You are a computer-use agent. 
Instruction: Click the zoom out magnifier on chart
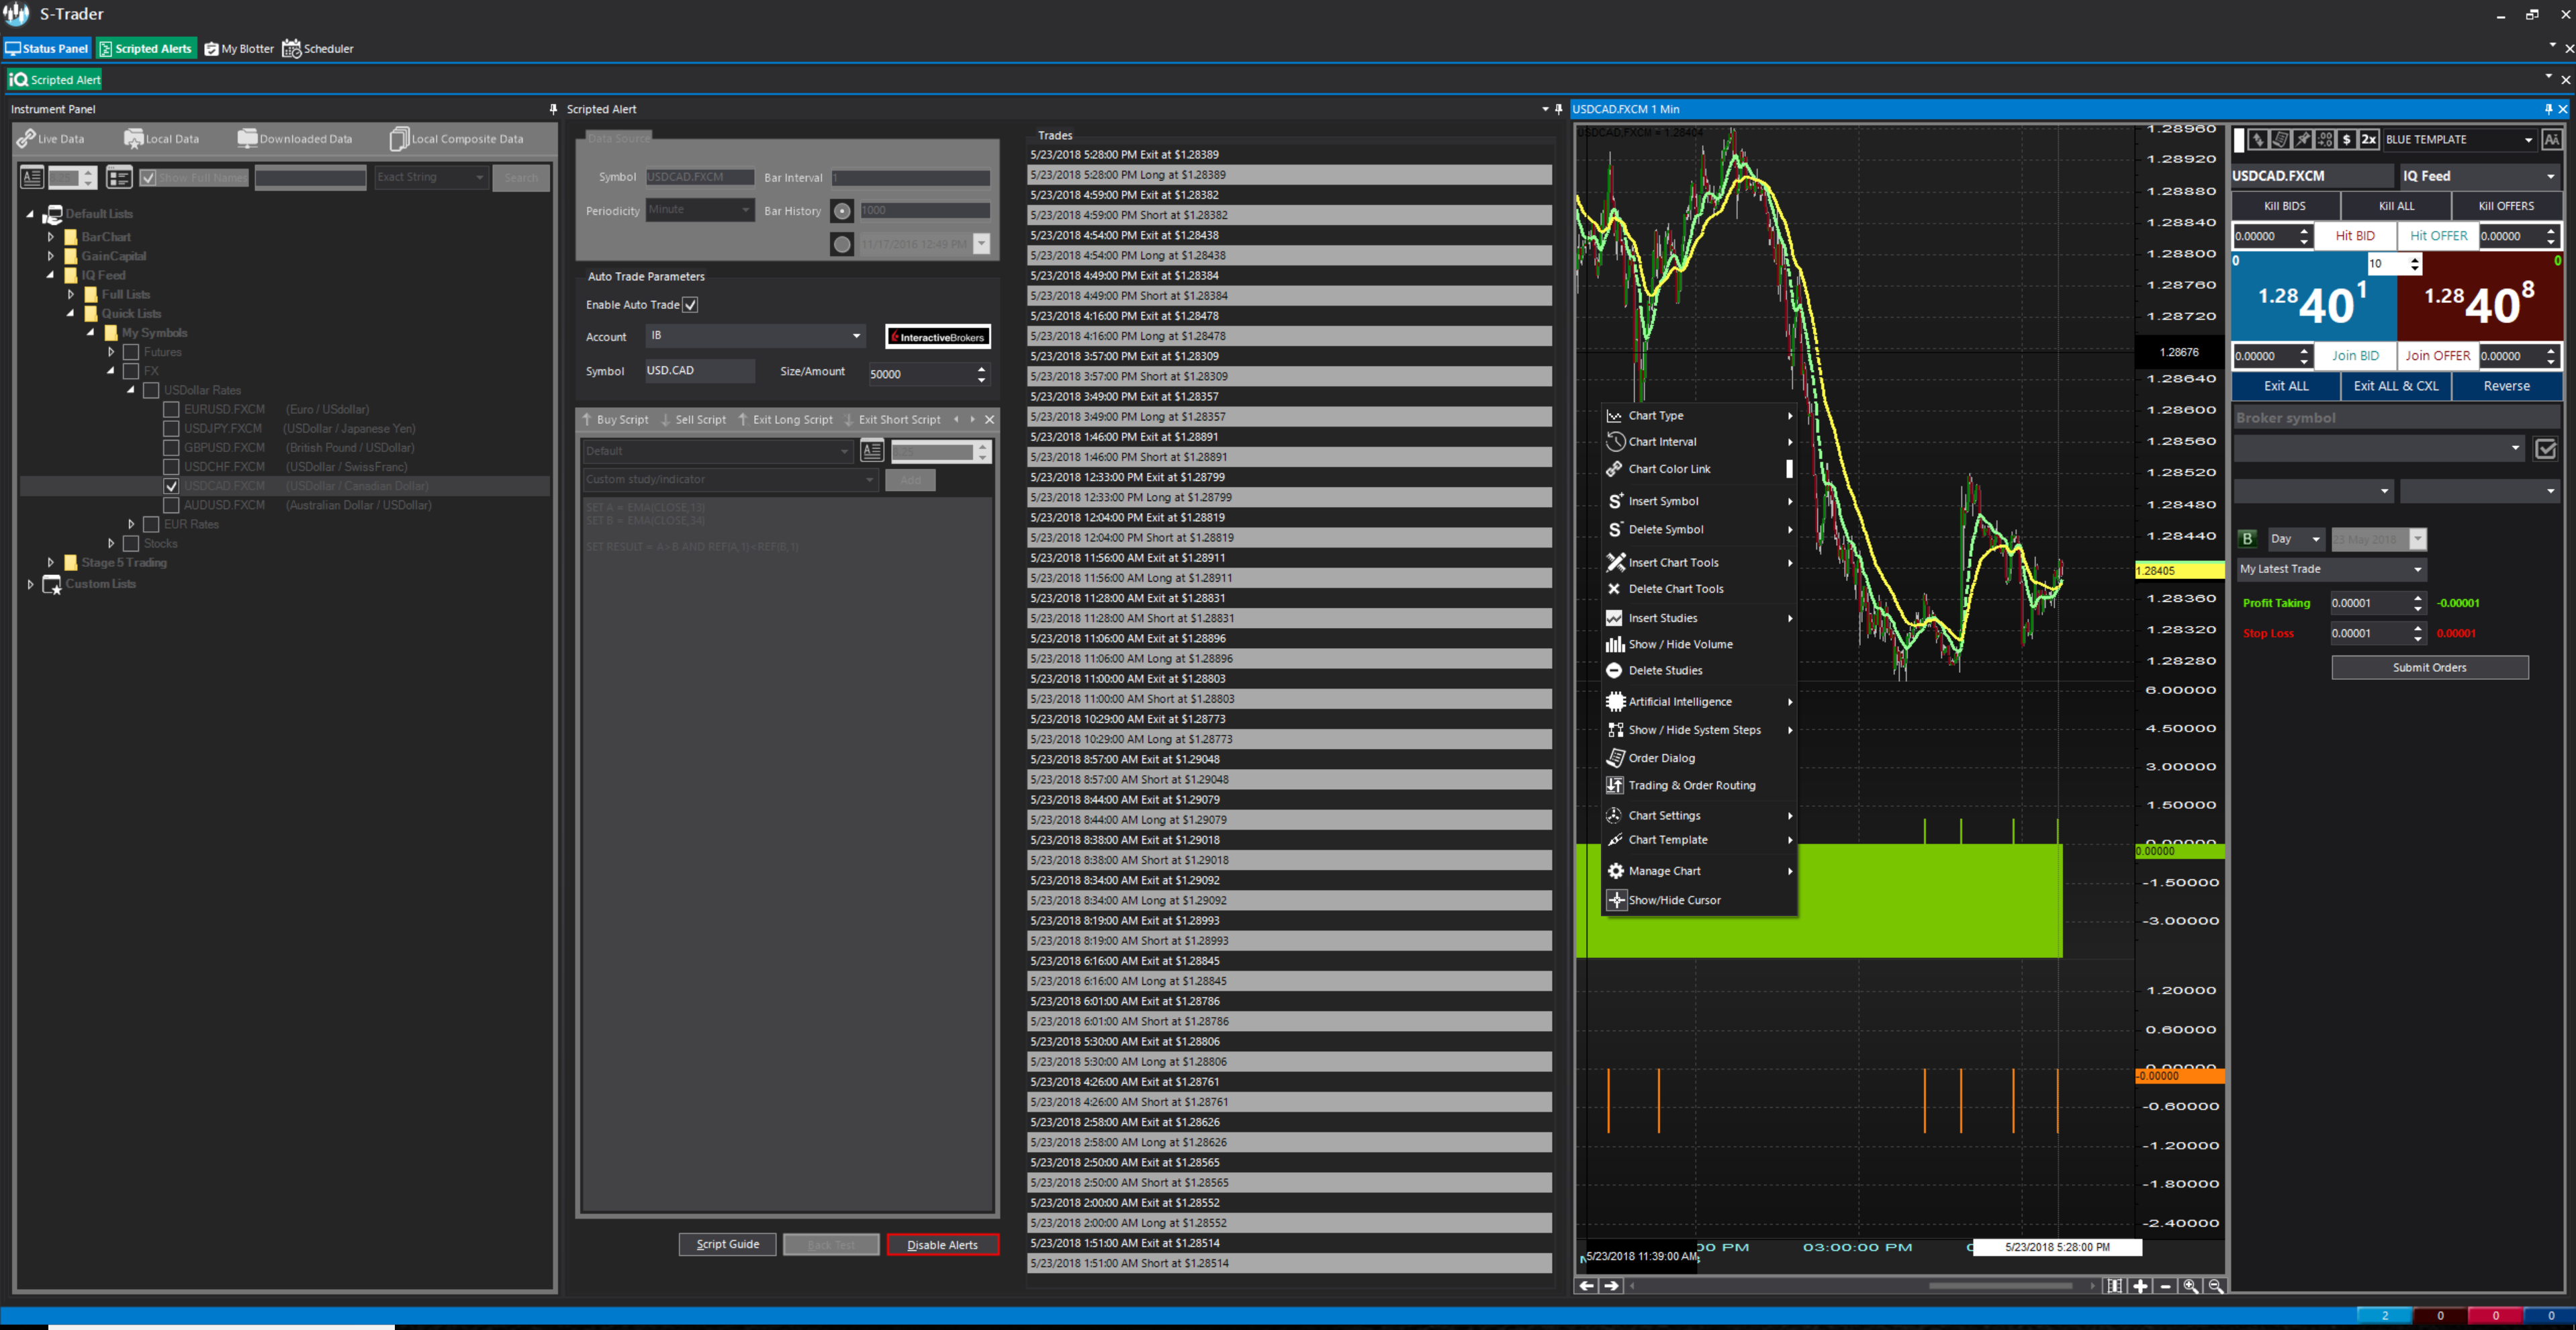[2215, 1286]
